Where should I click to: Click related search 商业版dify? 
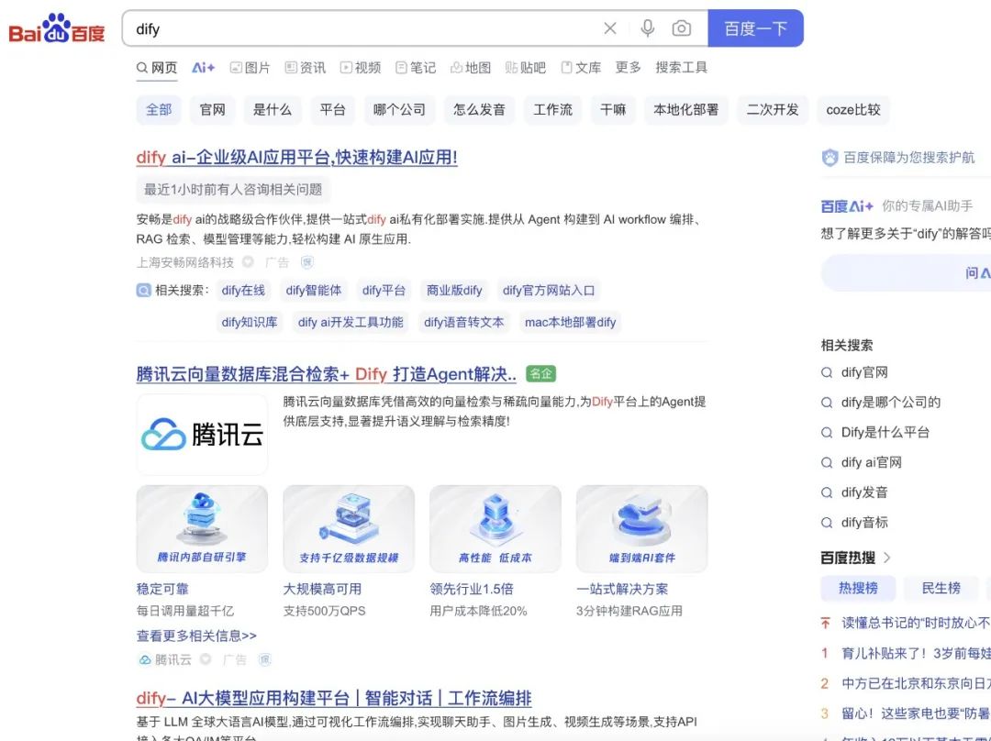click(x=454, y=291)
